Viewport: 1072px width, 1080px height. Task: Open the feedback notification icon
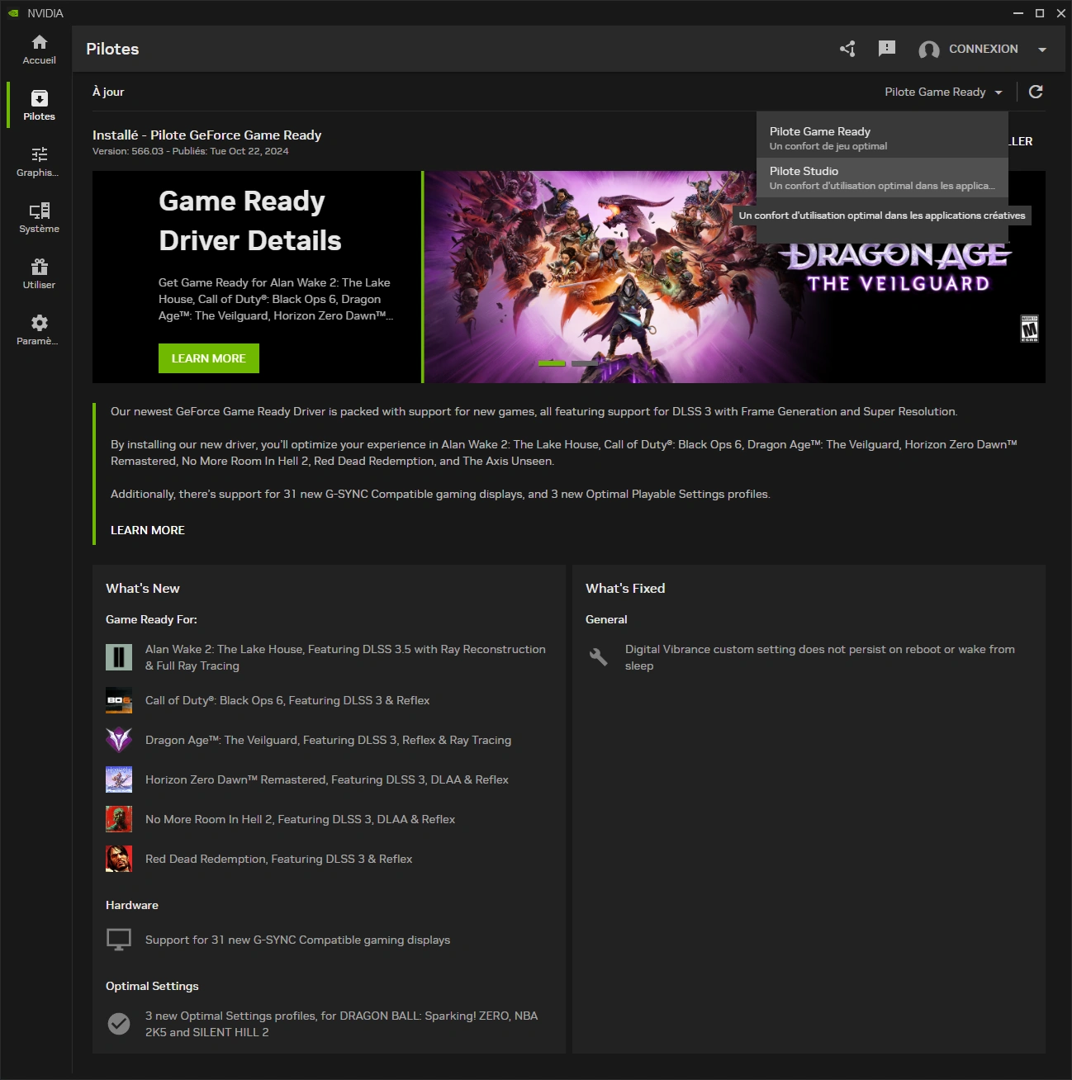pyautogui.click(x=887, y=49)
